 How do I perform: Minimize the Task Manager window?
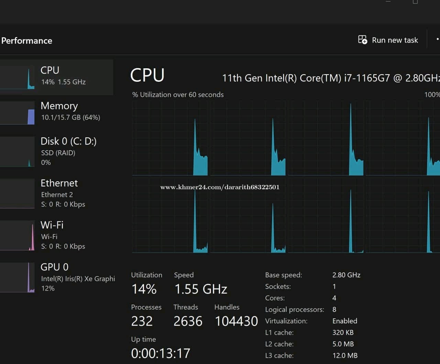click(388, 2)
